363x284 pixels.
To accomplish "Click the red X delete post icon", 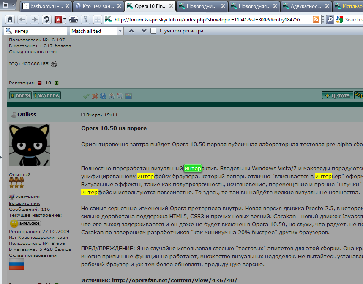I will coord(95,96).
